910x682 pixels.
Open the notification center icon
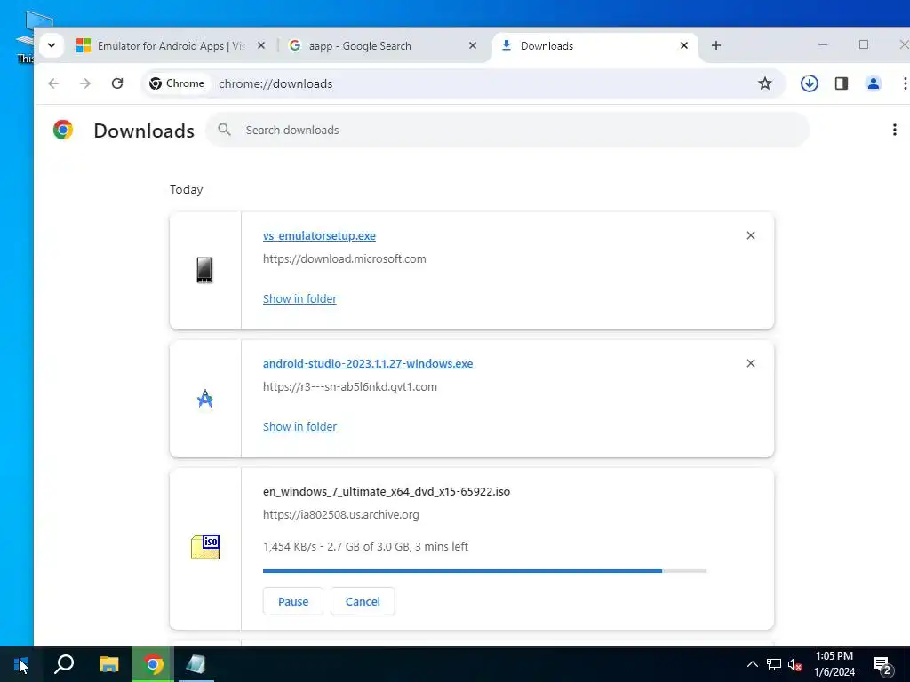click(x=882, y=665)
